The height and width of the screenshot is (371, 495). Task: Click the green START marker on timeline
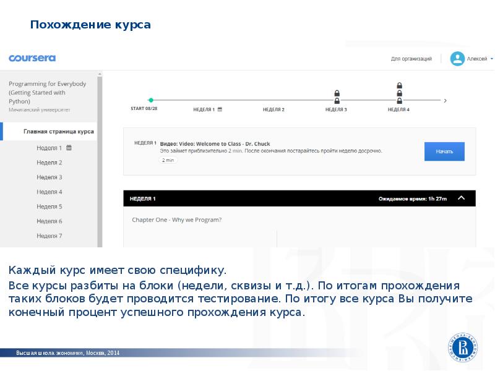click(150, 100)
